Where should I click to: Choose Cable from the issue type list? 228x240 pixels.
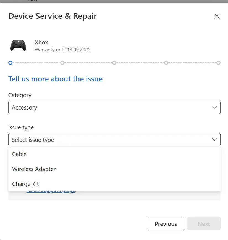[114, 154]
